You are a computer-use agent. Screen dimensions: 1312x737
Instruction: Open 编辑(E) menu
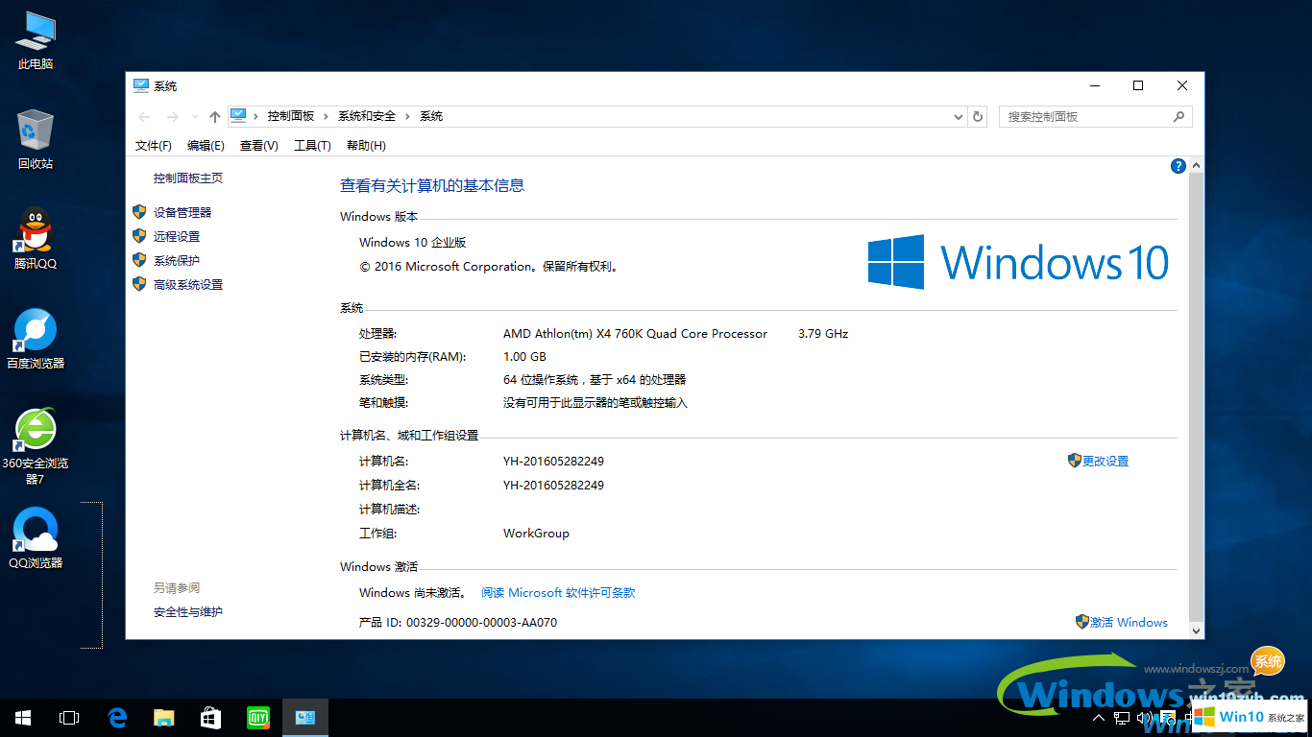point(206,146)
